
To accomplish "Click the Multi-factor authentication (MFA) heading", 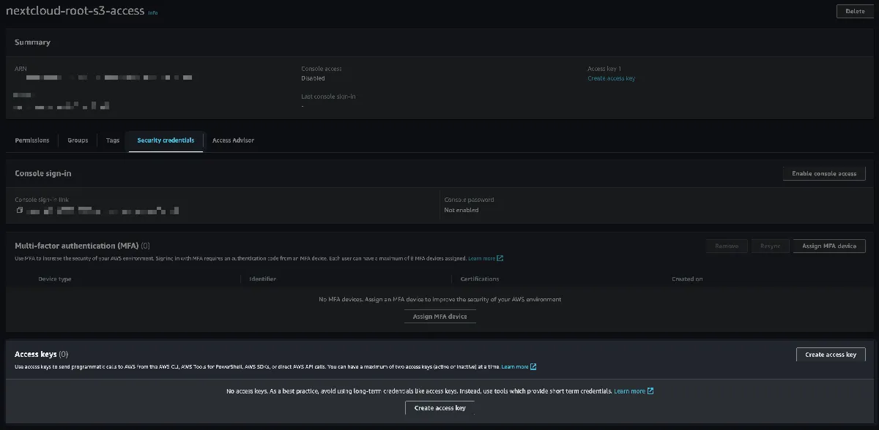I will point(82,246).
